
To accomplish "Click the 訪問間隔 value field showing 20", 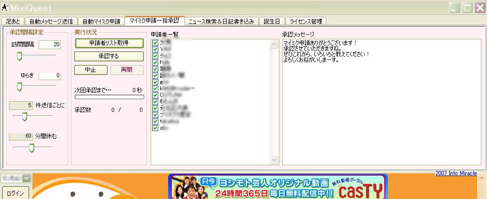I will point(50,44).
